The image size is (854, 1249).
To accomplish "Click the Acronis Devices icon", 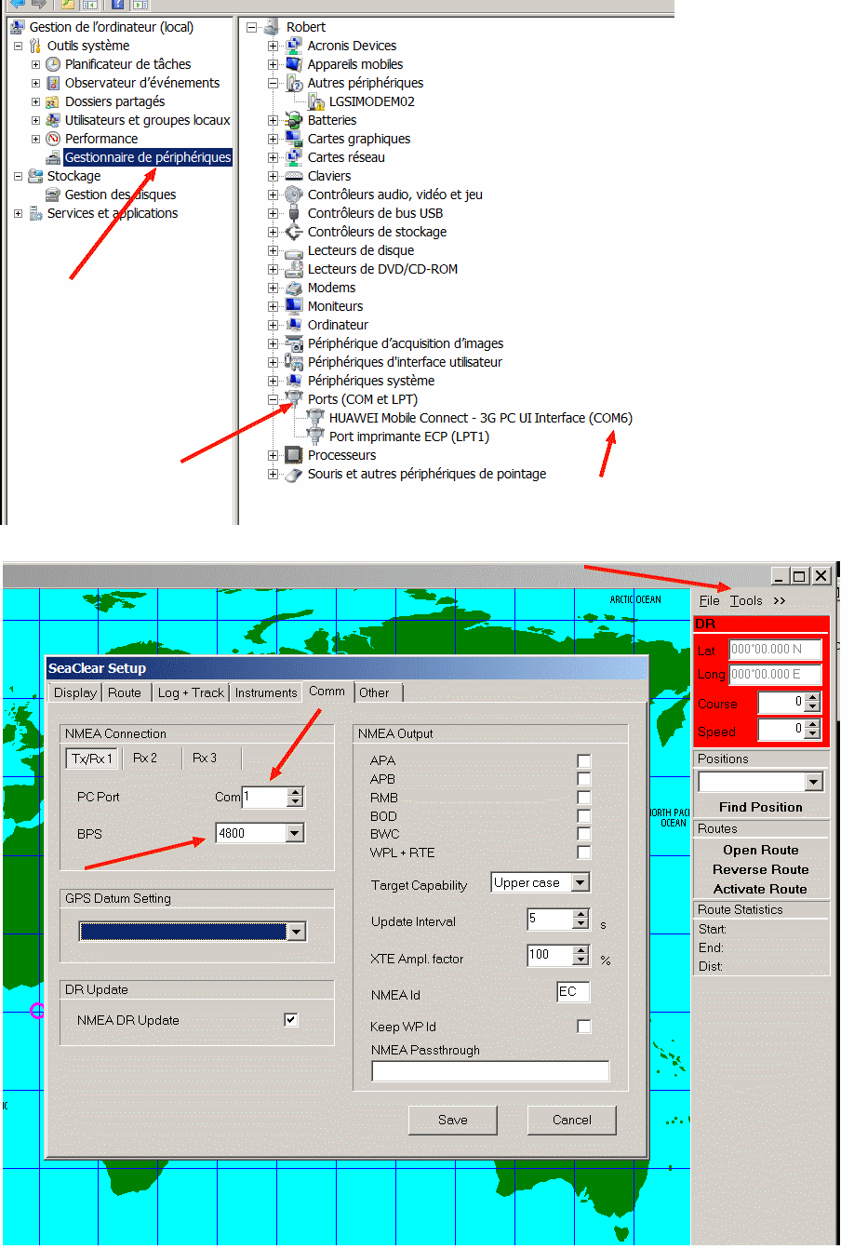I will (x=294, y=46).
